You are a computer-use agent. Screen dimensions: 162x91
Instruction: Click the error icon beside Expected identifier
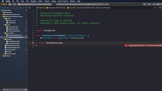click(x=126, y=45)
